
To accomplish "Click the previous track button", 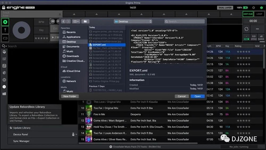I will [x=53, y=21].
